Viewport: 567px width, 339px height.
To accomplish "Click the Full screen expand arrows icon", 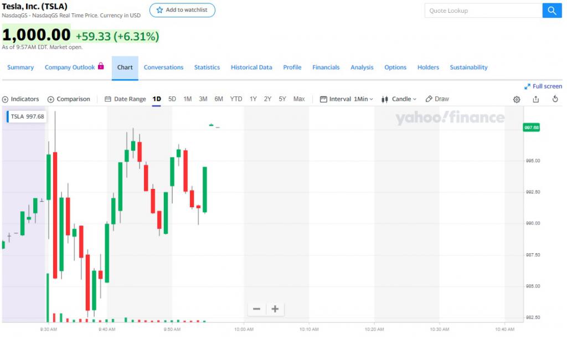I will point(527,86).
